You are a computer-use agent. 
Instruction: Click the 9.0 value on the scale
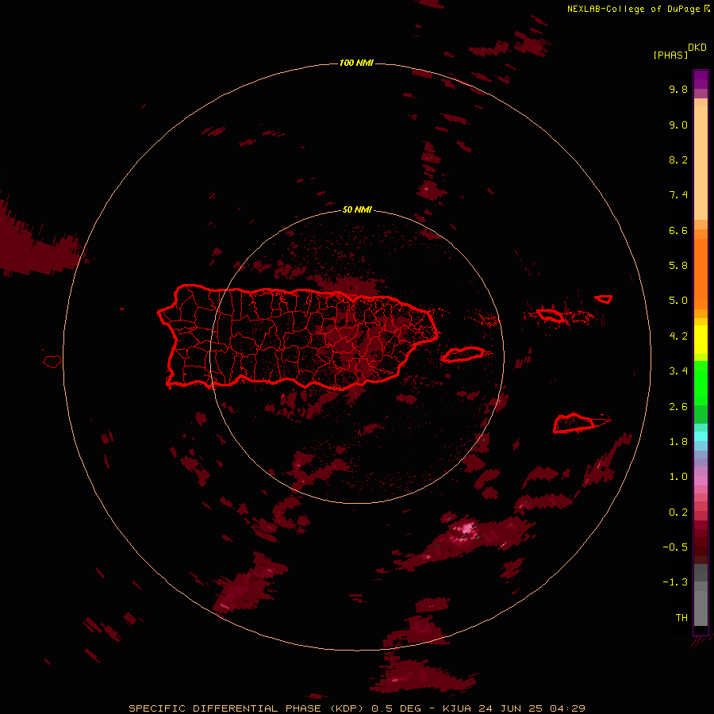pos(678,125)
